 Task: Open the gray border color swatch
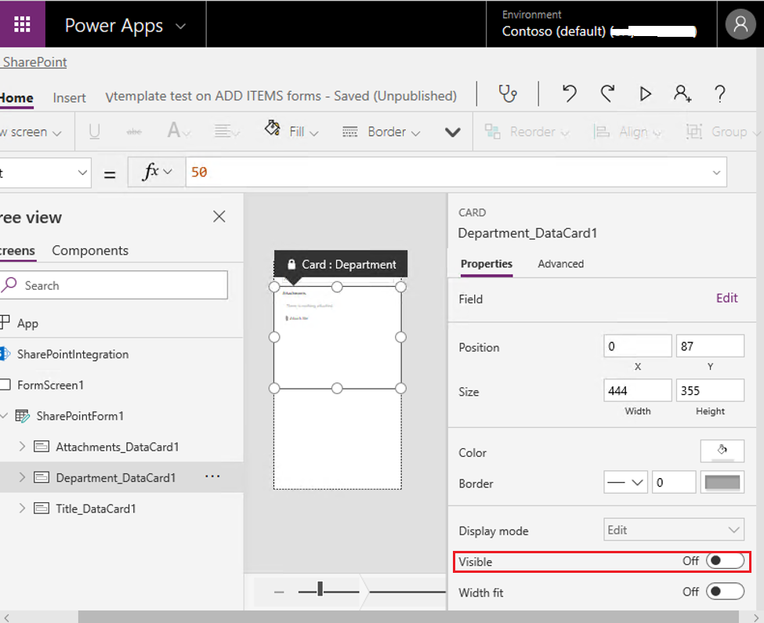[722, 482]
